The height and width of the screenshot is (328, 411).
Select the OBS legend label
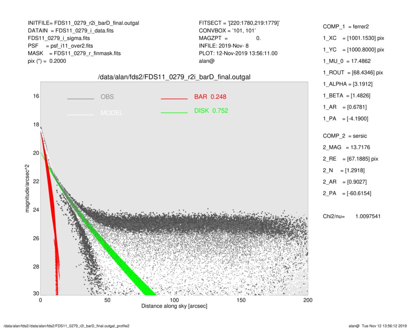tap(107, 97)
